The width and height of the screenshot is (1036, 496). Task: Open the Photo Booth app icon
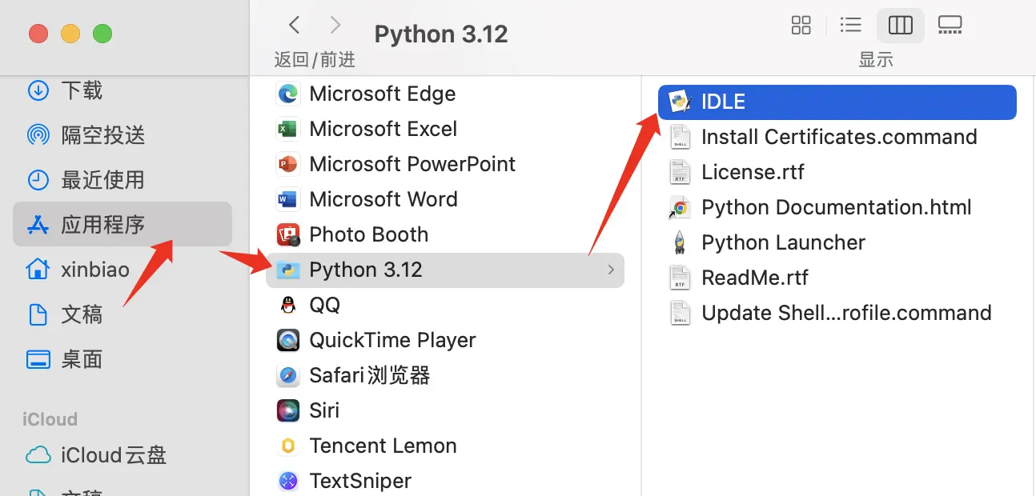(x=288, y=234)
